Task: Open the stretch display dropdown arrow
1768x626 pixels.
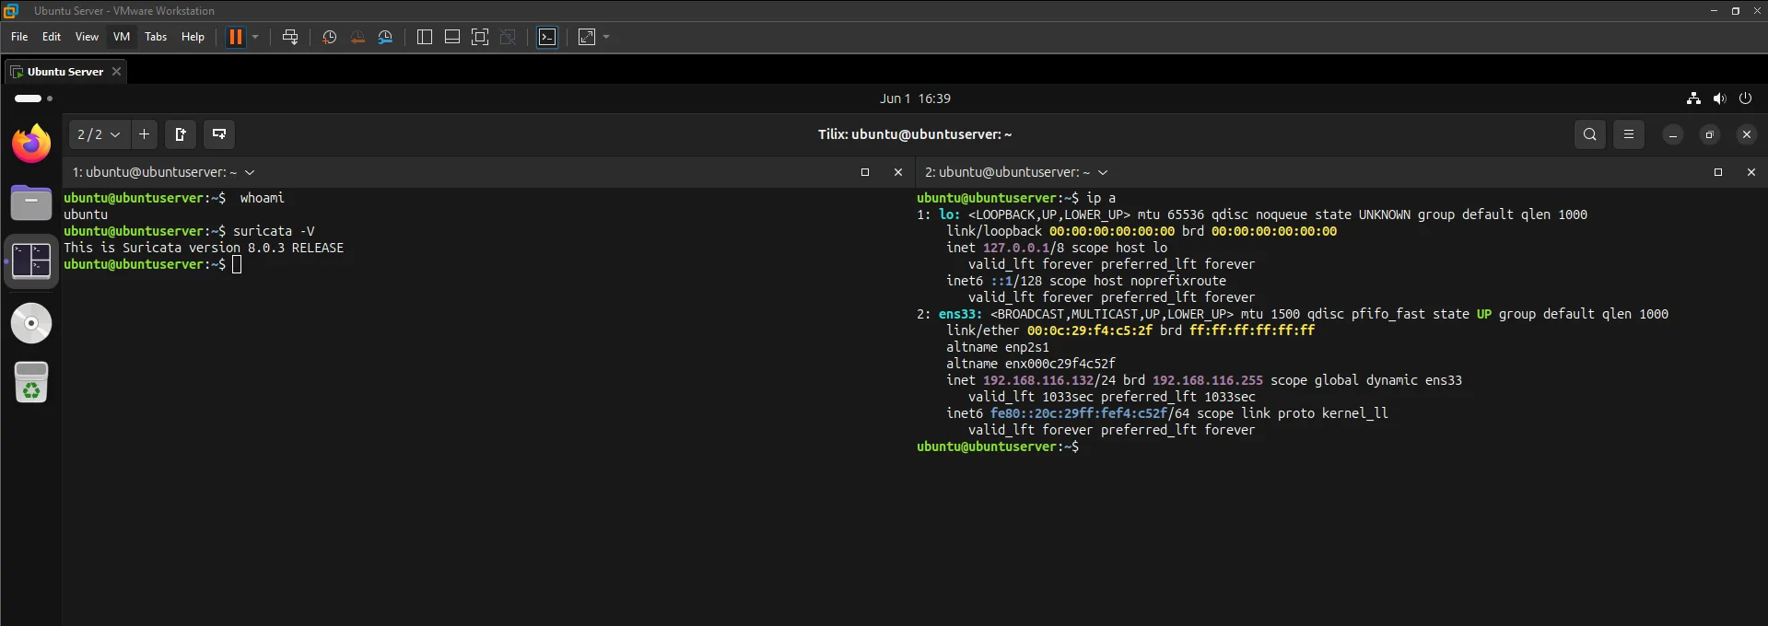Action: [606, 37]
